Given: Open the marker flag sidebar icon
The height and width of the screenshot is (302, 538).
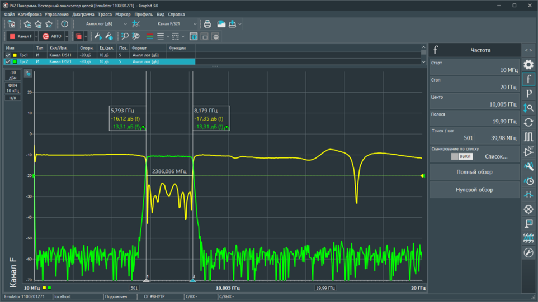Looking at the screenshot, I should (x=528, y=224).
